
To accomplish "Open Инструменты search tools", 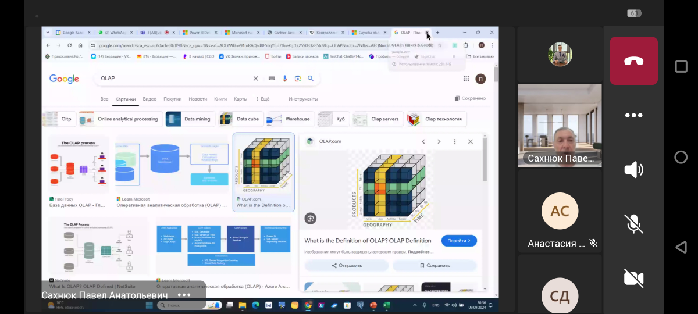I will pyautogui.click(x=303, y=99).
